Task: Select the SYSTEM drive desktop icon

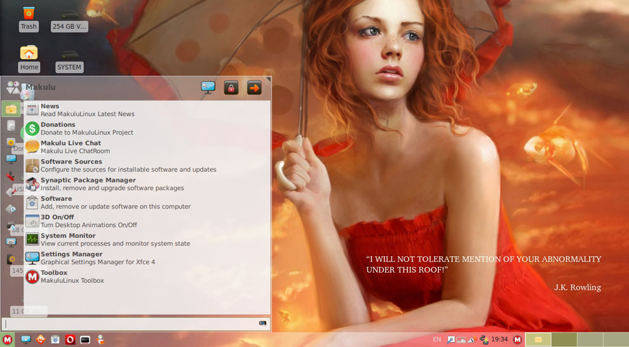Action: pos(69,61)
